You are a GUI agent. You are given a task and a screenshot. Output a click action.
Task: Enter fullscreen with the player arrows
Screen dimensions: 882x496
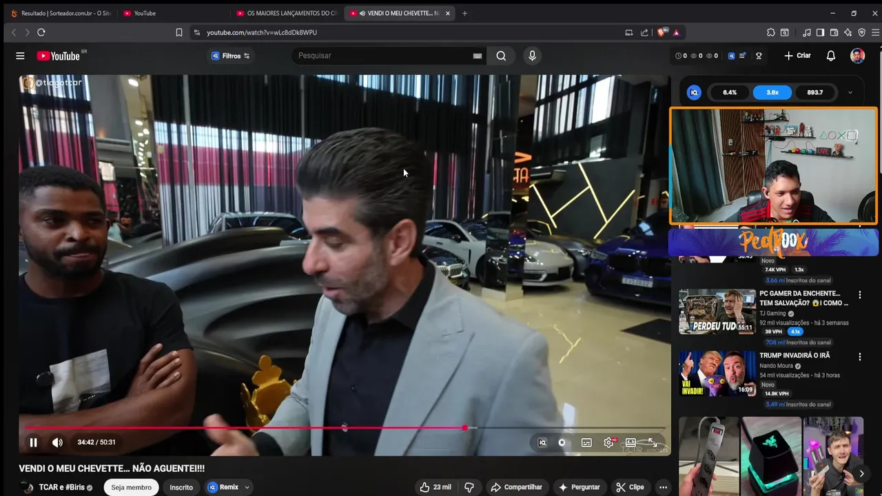[653, 443]
